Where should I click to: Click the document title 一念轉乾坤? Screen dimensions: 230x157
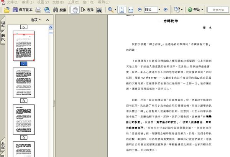(169, 21)
